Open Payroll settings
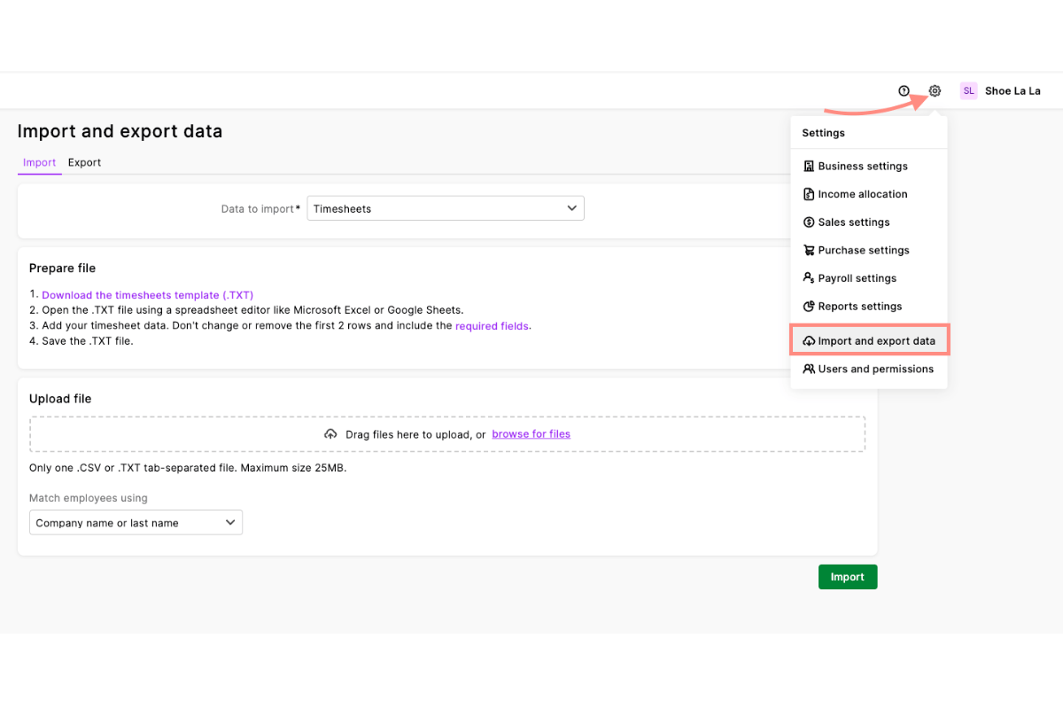The width and height of the screenshot is (1063, 709). coord(857,277)
